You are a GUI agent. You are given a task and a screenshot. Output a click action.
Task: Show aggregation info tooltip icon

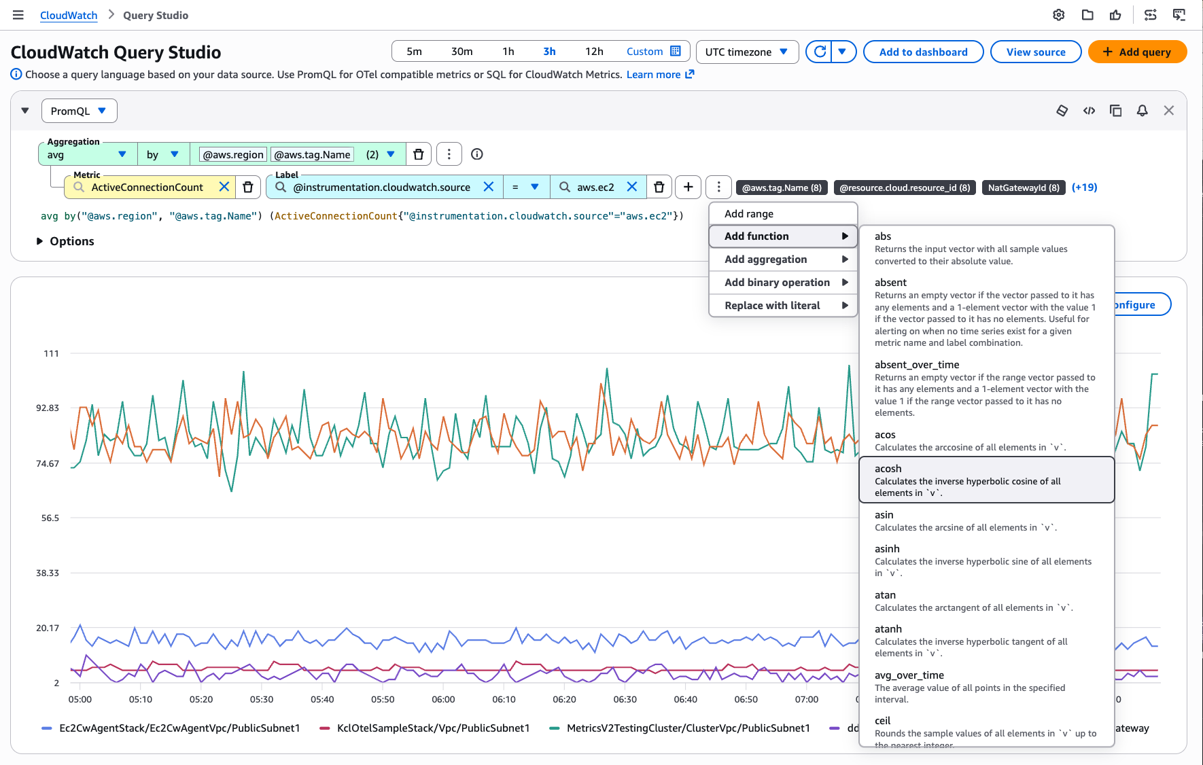[477, 154]
